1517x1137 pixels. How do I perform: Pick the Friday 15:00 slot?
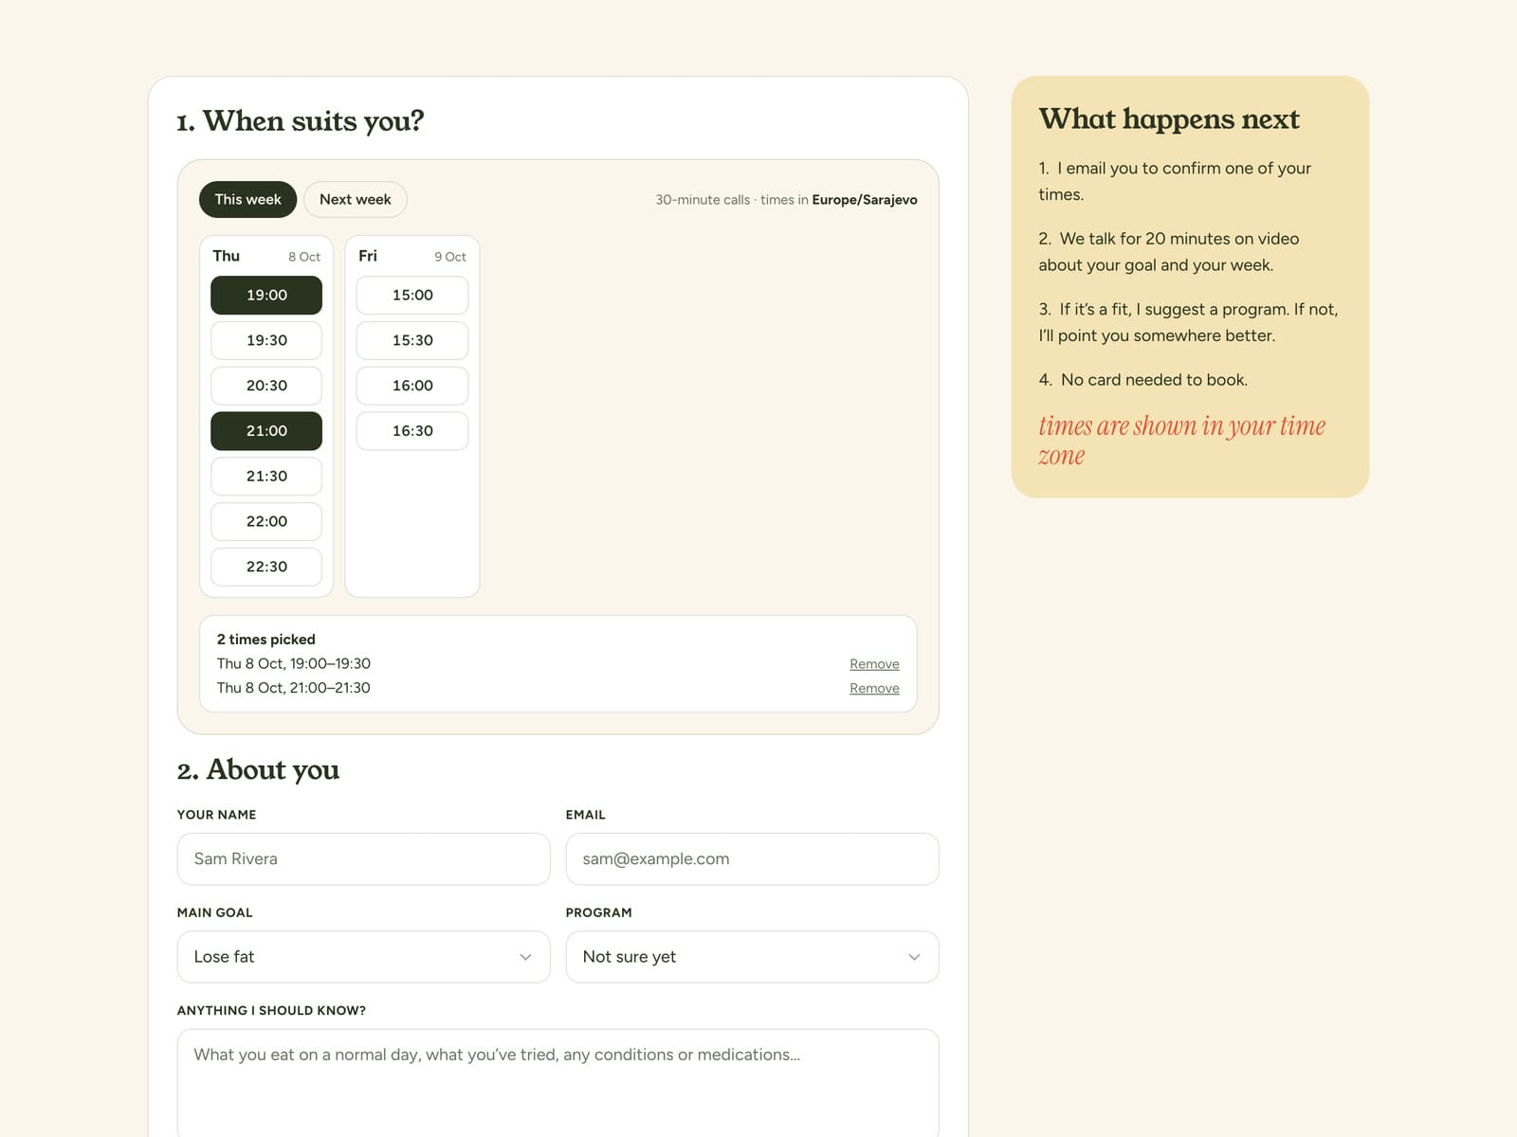tap(412, 295)
